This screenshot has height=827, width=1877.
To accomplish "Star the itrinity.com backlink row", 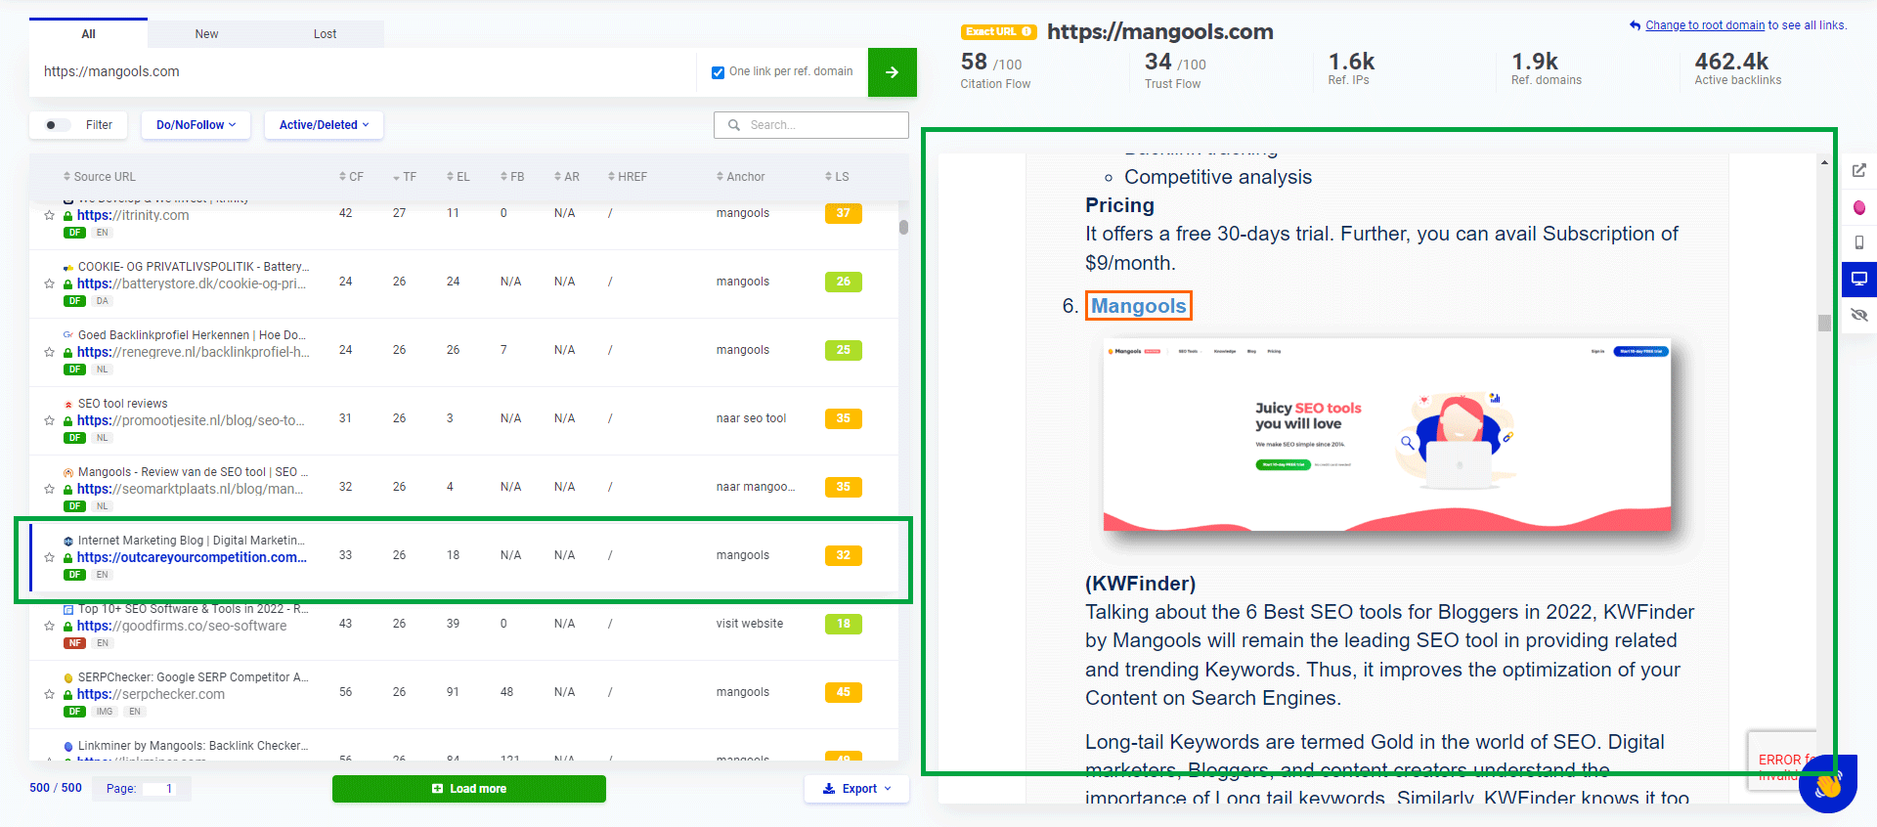I will [x=49, y=215].
